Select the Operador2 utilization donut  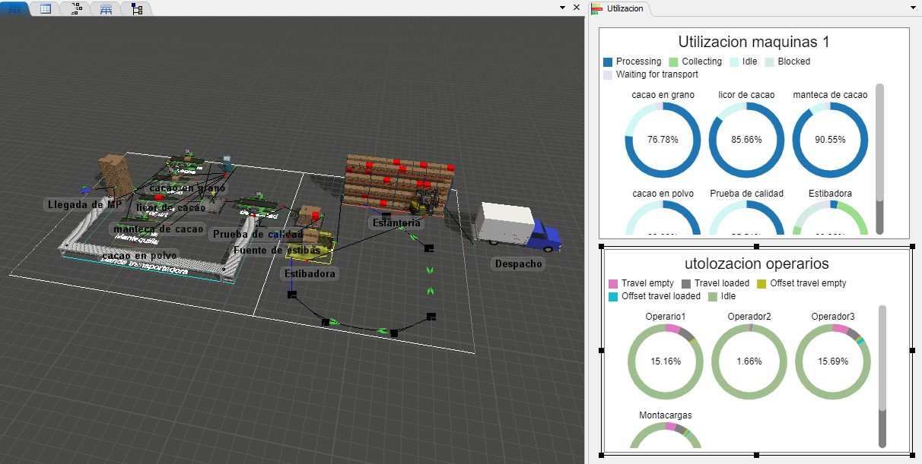[749, 361]
